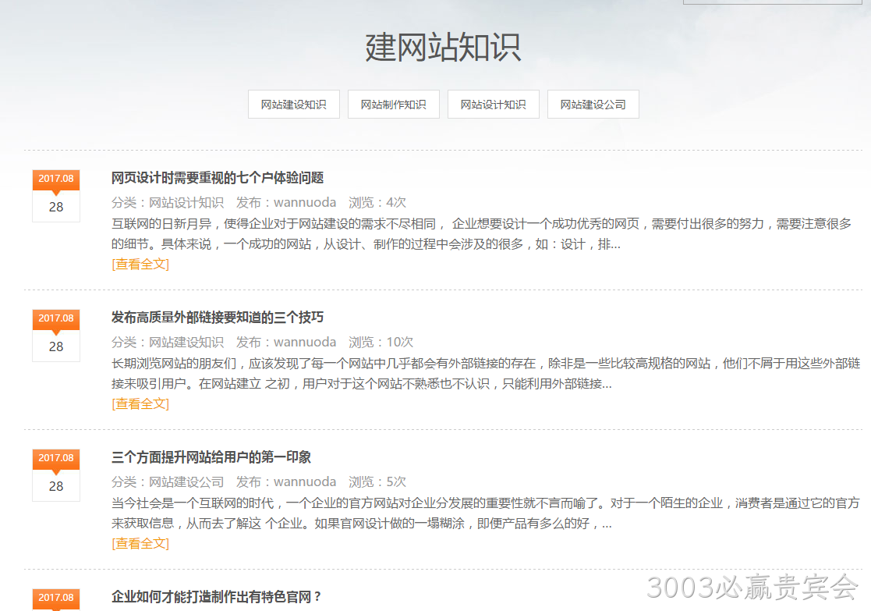Click 发布：wannuoda on the 外部链接 article
Viewport: 871px width, 611px height.
(x=286, y=342)
